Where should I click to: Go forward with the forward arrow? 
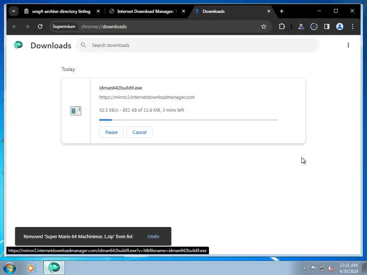click(27, 26)
